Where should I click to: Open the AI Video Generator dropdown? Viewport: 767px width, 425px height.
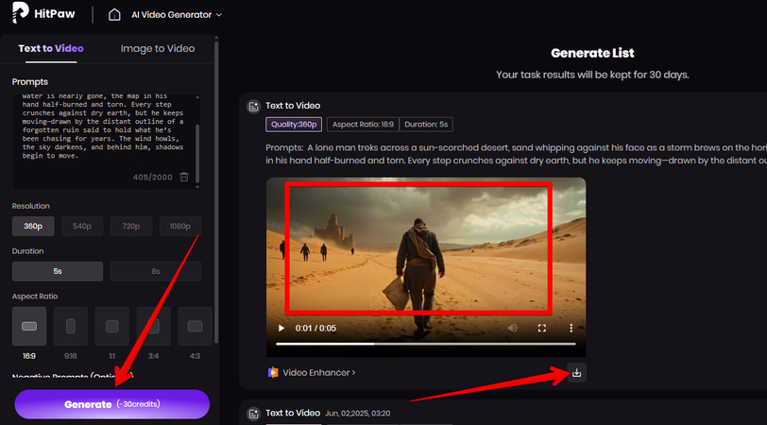[x=176, y=15]
